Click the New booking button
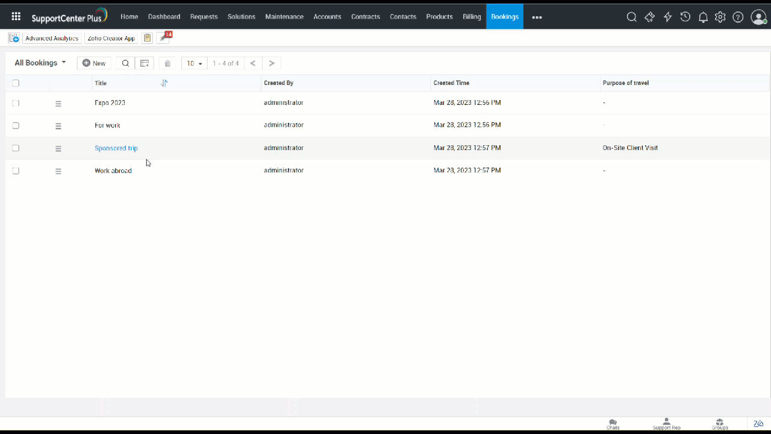The width and height of the screenshot is (771, 434). click(x=94, y=63)
